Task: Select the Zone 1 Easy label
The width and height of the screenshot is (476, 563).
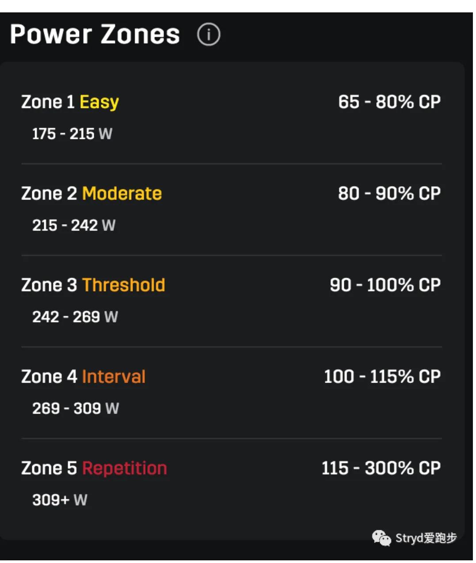Action: click(x=70, y=102)
